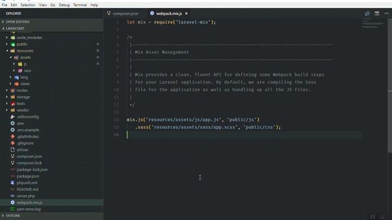This screenshot has width=392, height=220.
Task: Click the open changes icon in editor toolbar
Action: click(367, 13)
